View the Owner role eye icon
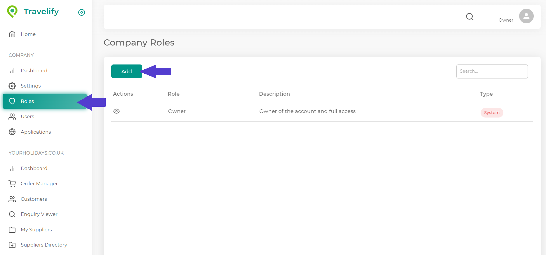This screenshot has width=546, height=255. coord(116,111)
